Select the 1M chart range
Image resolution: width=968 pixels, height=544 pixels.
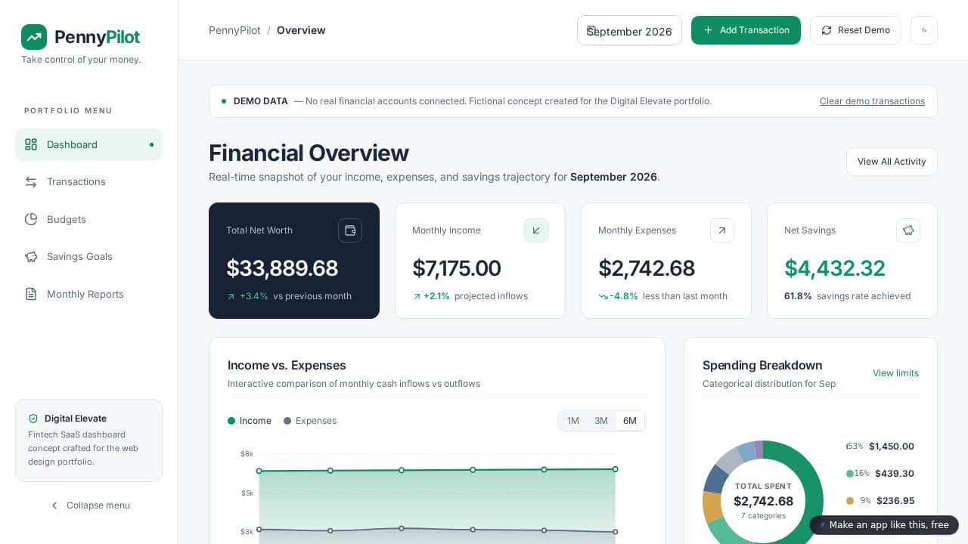click(573, 421)
